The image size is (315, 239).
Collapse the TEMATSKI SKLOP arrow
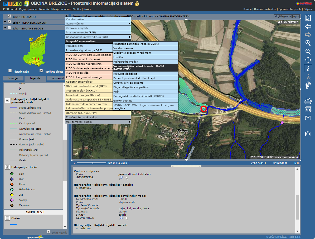(5, 22)
